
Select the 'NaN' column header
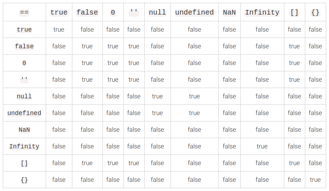point(229,12)
